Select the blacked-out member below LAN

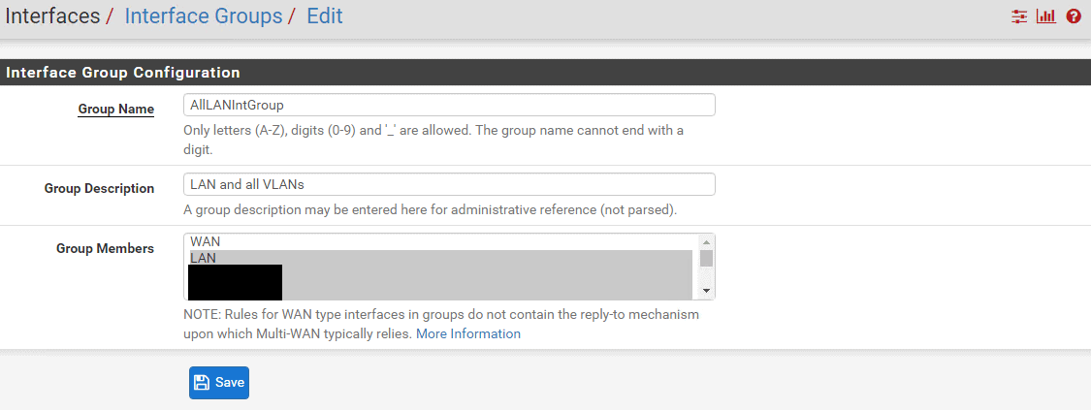pyautogui.click(x=236, y=281)
